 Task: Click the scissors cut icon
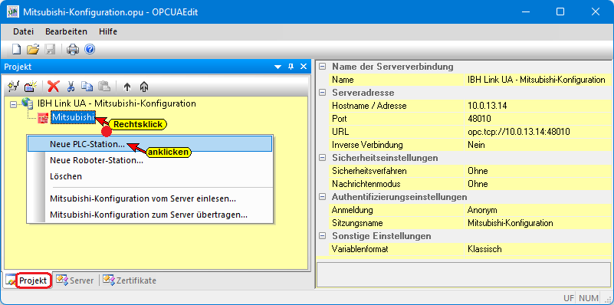[x=71, y=86]
